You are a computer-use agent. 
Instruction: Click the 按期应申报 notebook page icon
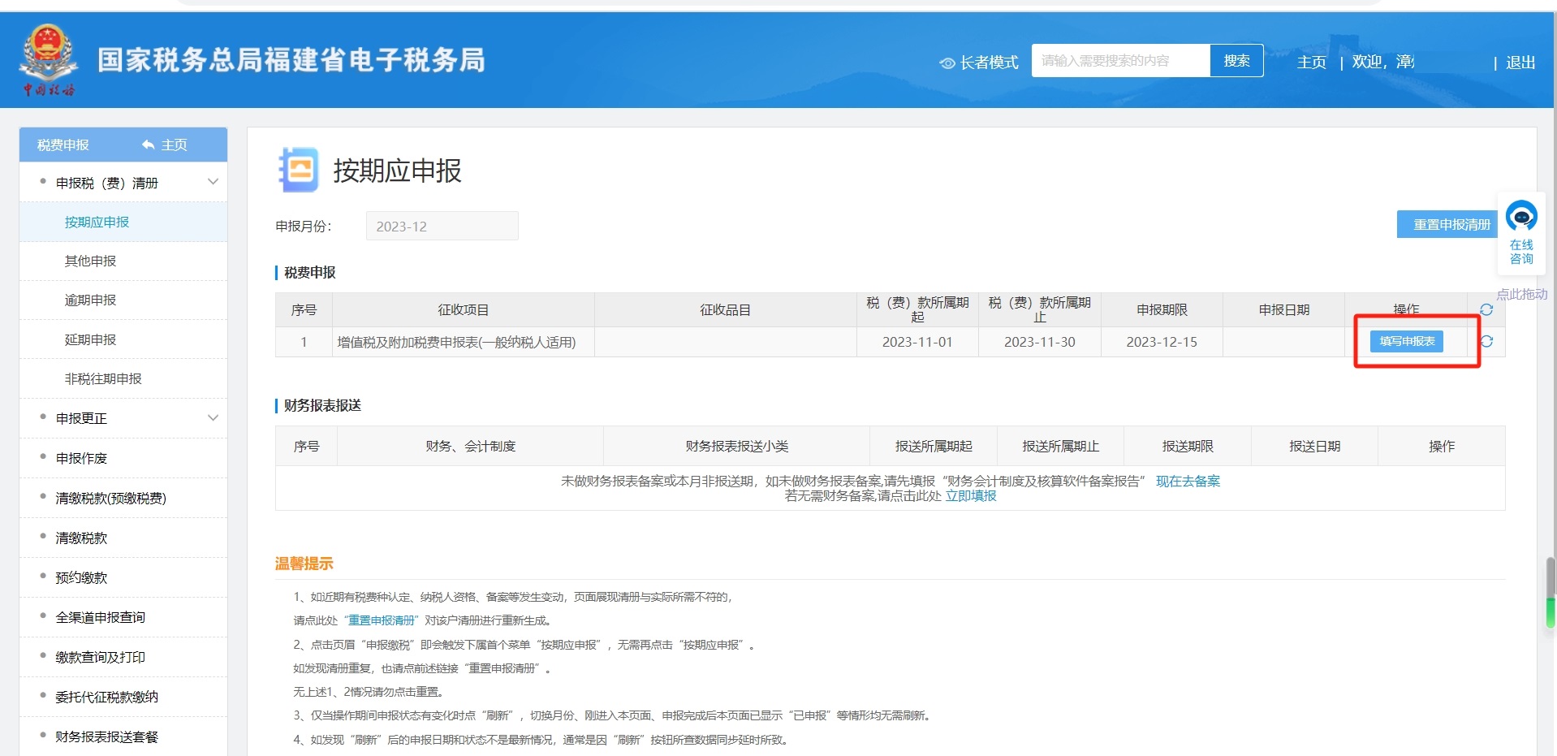click(298, 170)
